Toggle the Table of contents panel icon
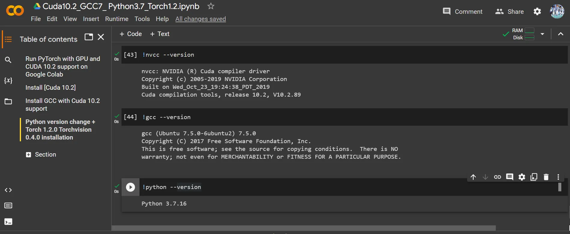The image size is (570, 234). [x=8, y=39]
